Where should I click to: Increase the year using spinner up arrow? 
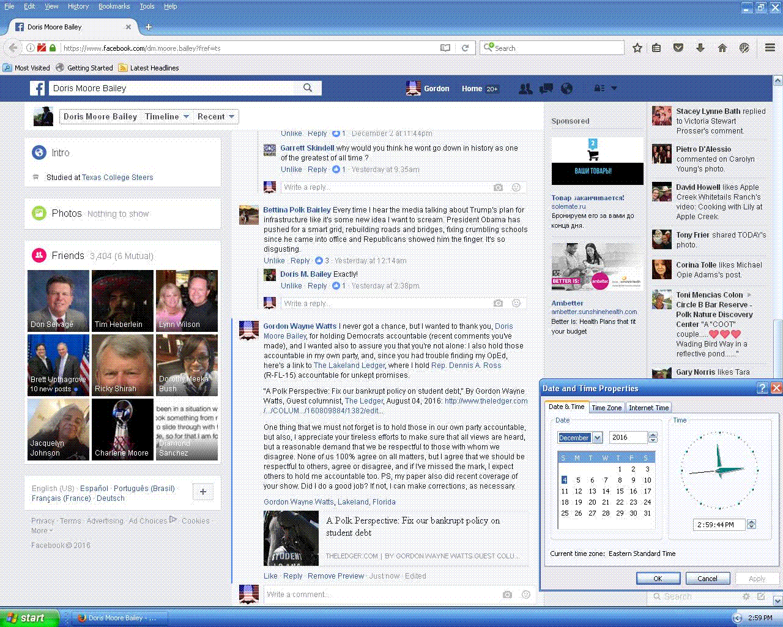point(653,435)
